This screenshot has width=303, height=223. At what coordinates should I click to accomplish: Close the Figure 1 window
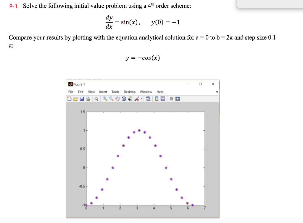[213, 84]
